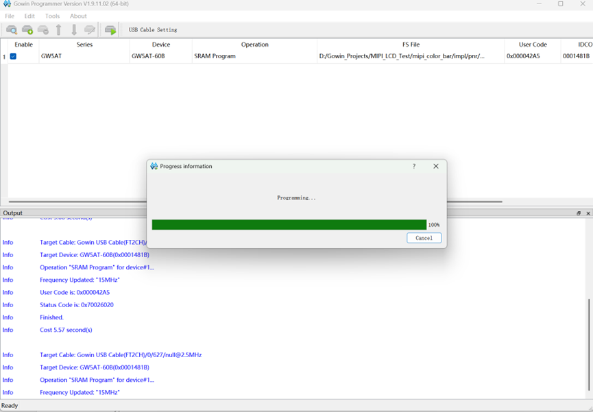Open USB Cable Setting
Viewport: 593px width, 412px height.
click(153, 30)
